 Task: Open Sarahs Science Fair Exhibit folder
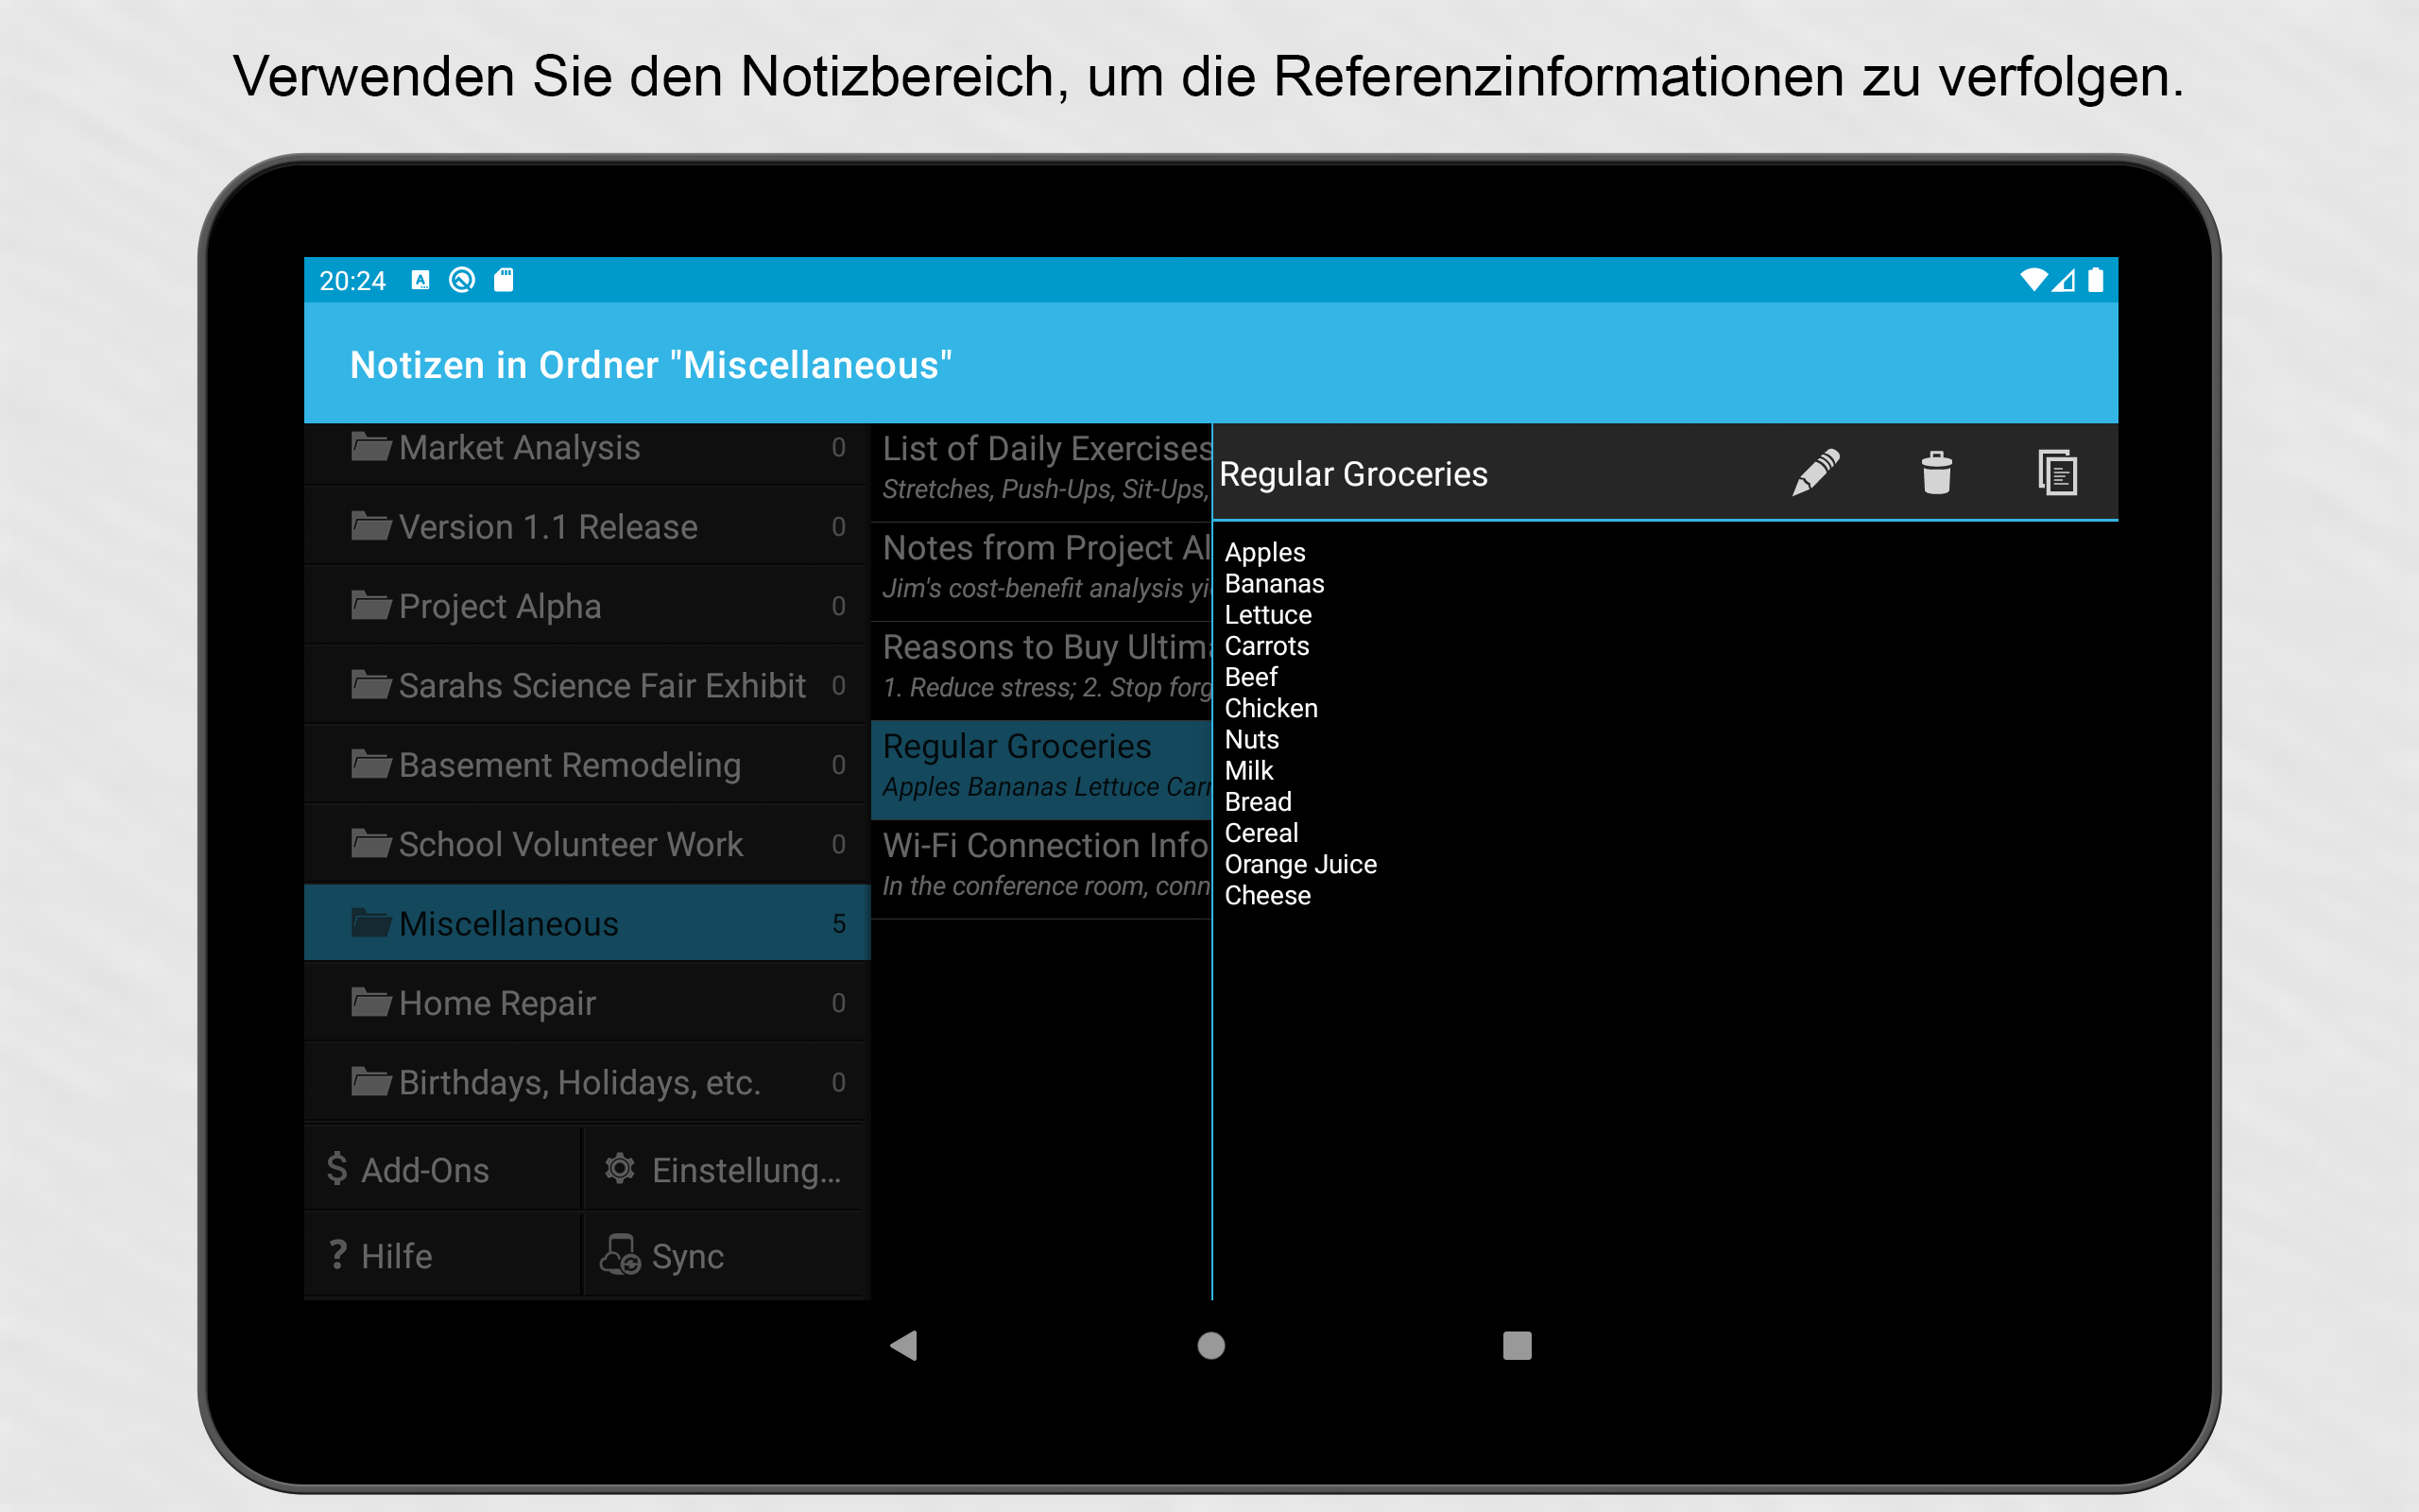[587, 685]
